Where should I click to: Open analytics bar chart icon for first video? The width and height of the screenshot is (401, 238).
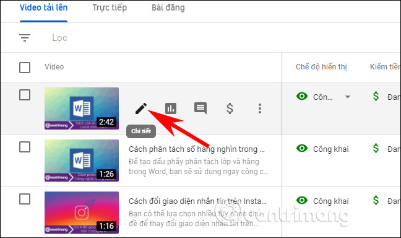tap(171, 108)
